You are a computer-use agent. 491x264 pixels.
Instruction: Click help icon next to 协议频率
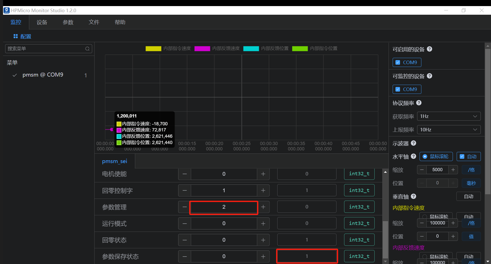tap(419, 103)
